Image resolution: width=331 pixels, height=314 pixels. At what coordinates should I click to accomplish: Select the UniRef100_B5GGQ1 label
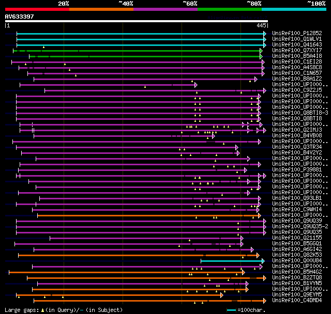[297, 244]
